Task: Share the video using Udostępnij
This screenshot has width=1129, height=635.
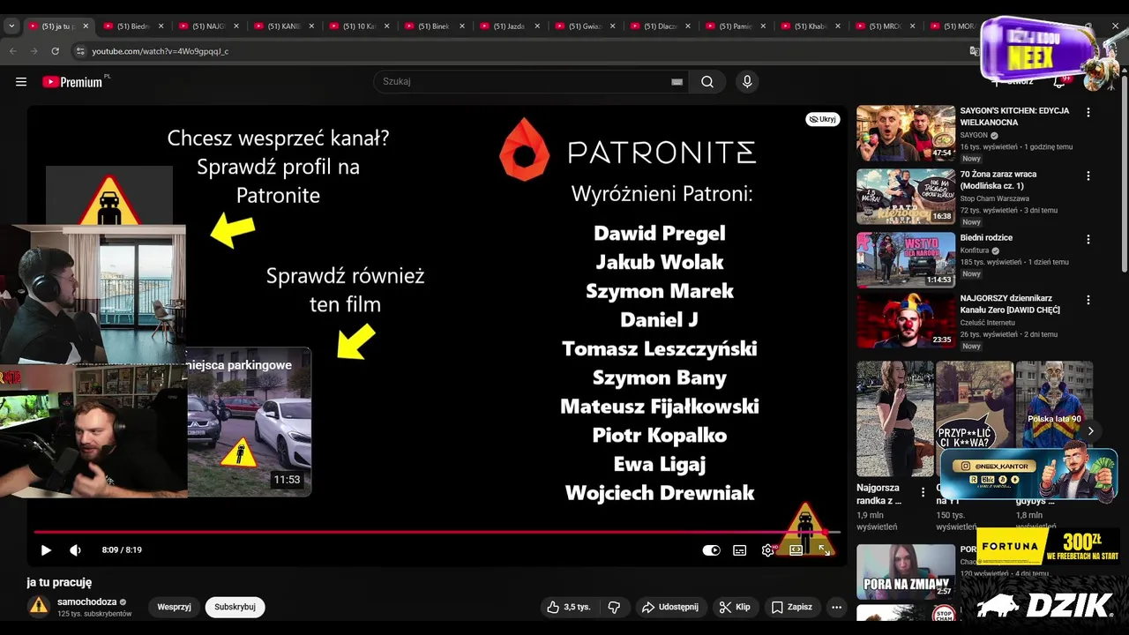Action: (x=670, y=607)
